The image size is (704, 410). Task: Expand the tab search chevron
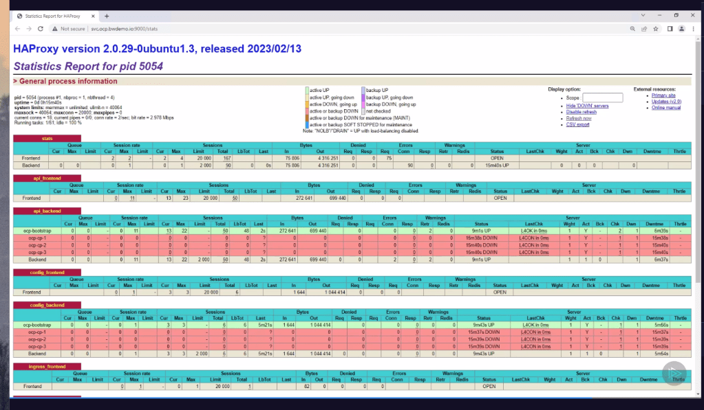[643, 15]
